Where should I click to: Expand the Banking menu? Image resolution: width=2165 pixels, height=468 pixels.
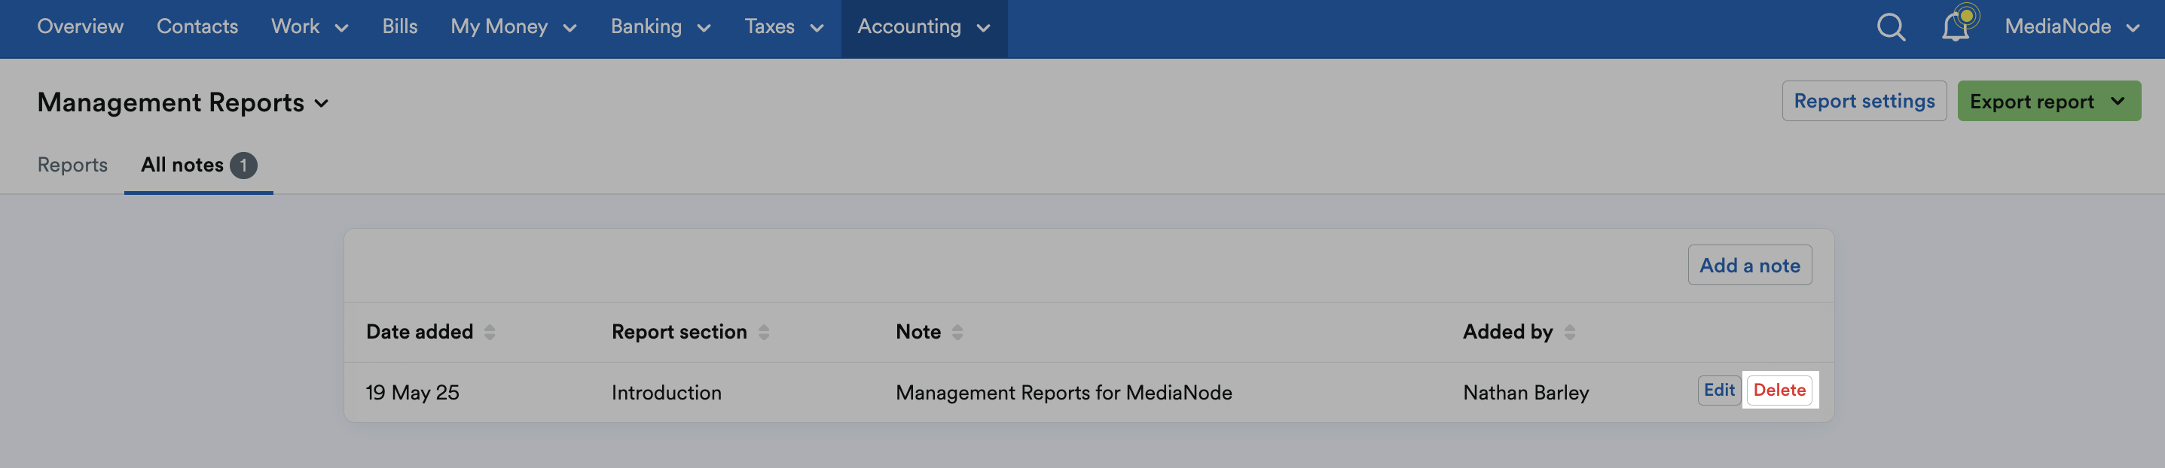661,27
